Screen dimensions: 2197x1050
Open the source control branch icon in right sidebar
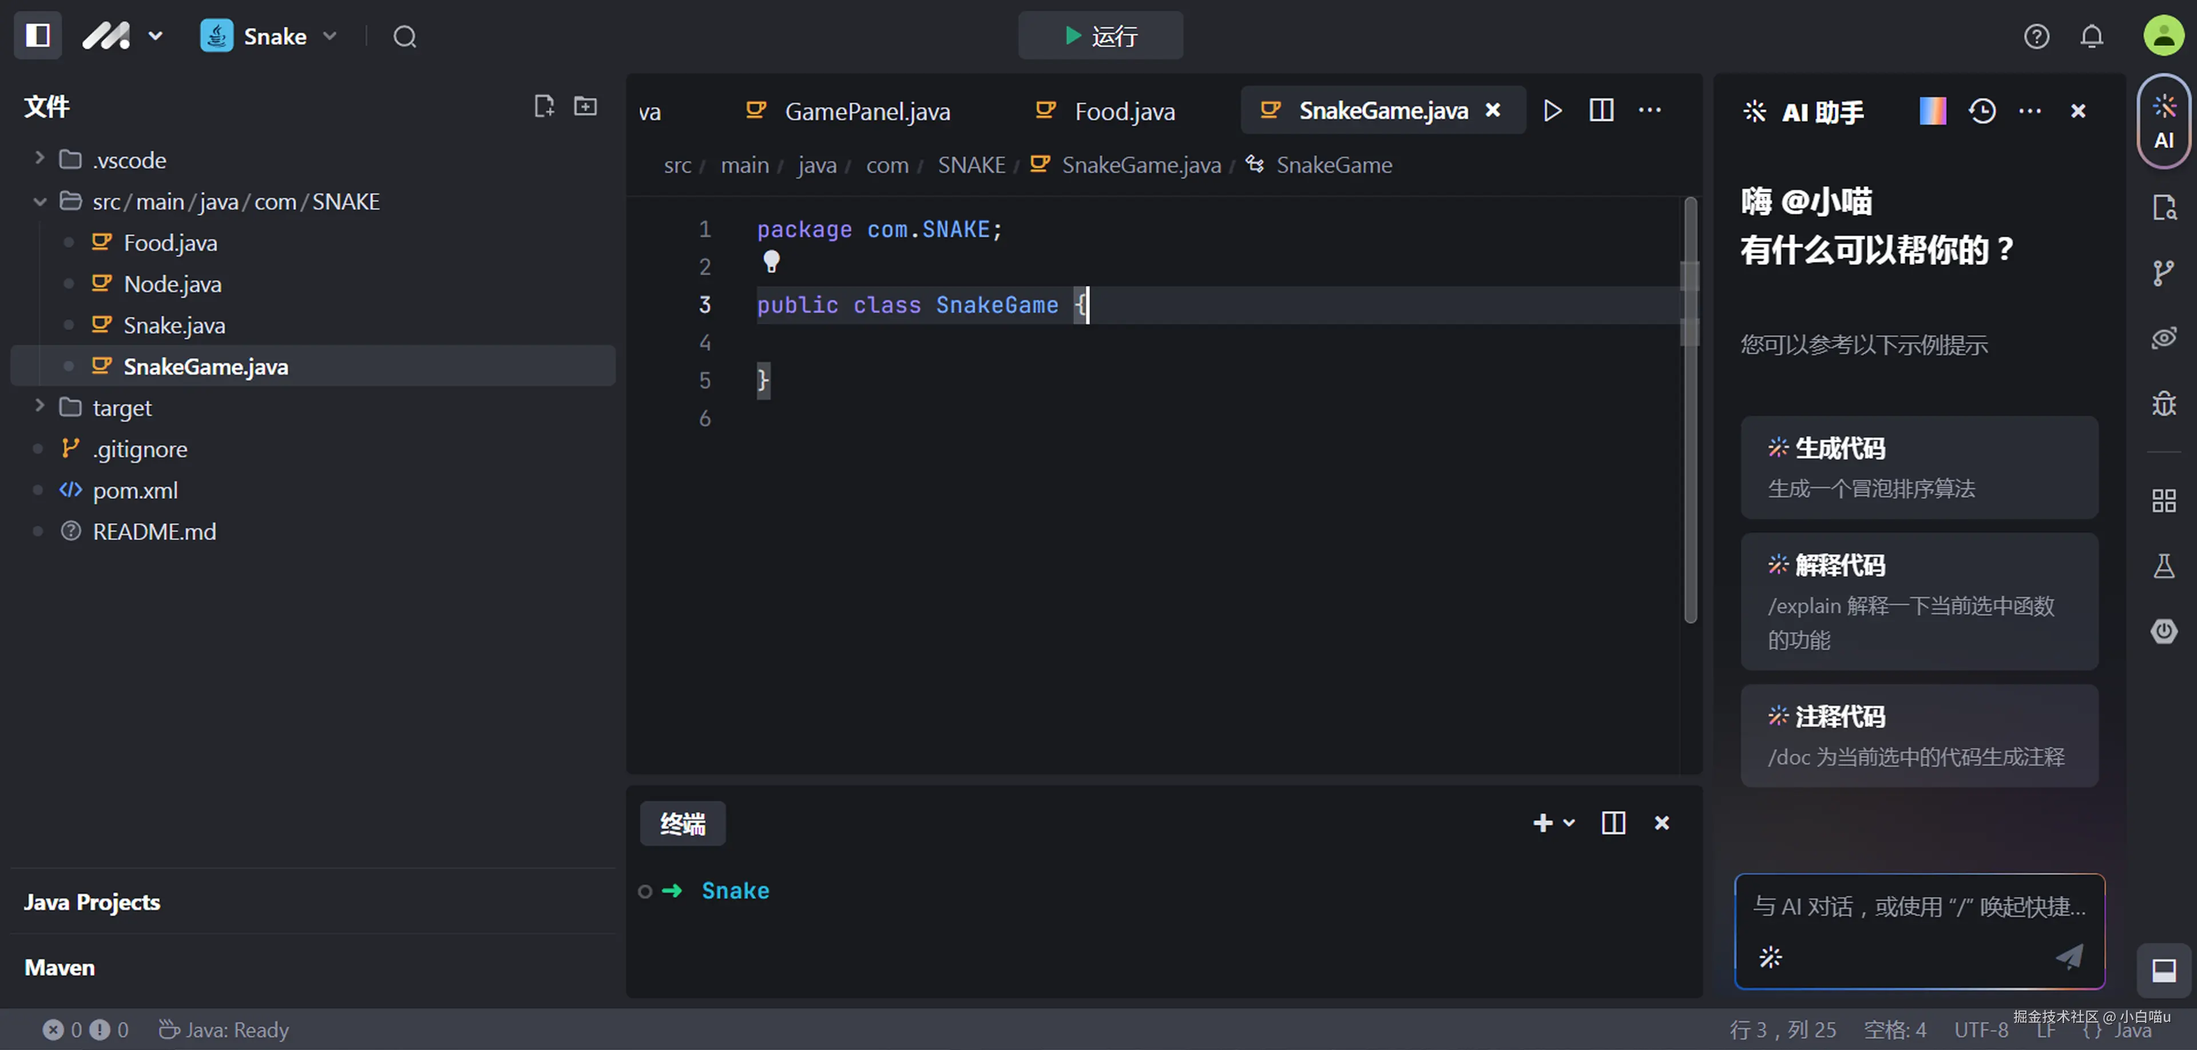point(2163,273)
